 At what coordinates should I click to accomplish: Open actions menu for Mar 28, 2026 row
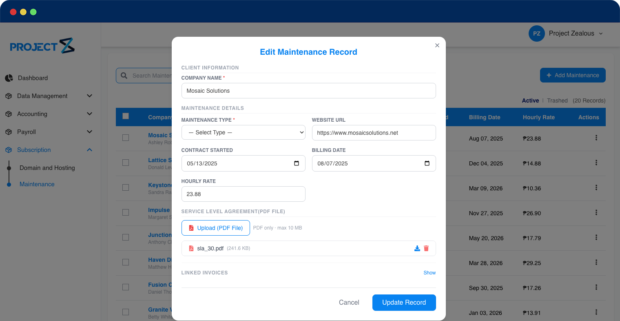point(596,262)
